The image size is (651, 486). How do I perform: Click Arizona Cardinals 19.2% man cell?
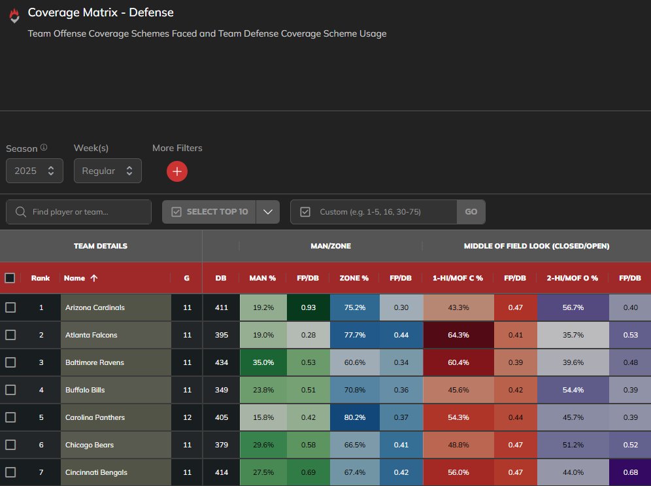coord(263,307)
